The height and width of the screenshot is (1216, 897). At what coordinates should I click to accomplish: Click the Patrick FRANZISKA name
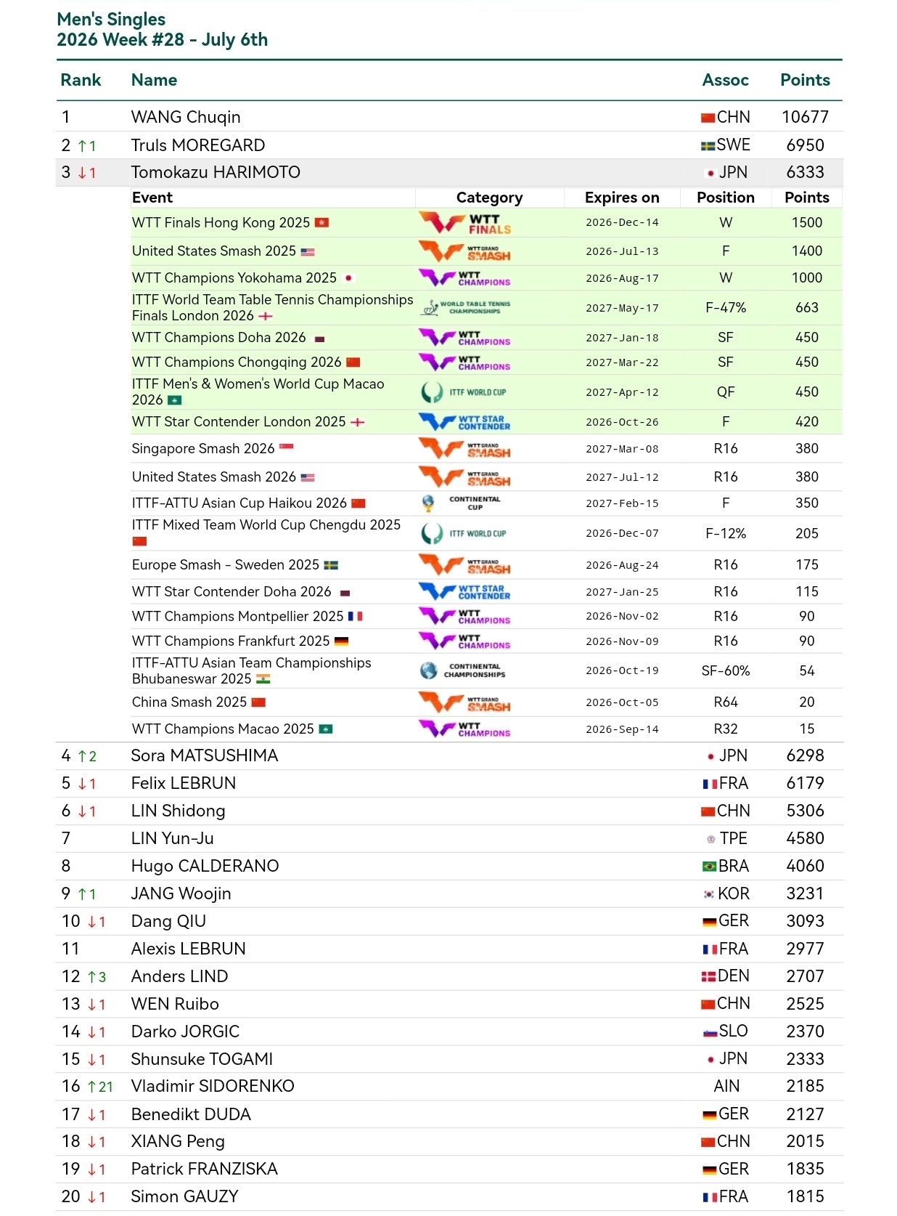(x=204, y=1170)
